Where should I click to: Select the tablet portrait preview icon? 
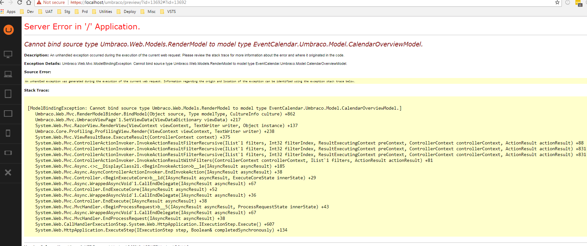[8, 94]
